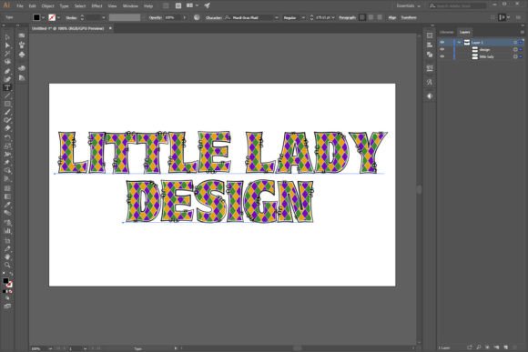Image resolution: width=528 pixels, height=352 pixels.
Task: Hide the little lady sublayer
Action: click(x=442, y=56)
